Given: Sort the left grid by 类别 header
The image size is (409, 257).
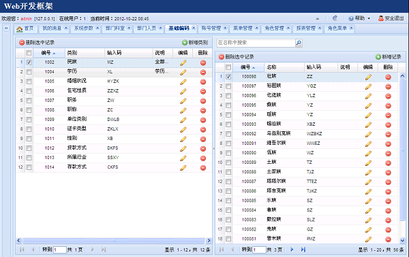Looking at the screenshot, I should (85, 53).
